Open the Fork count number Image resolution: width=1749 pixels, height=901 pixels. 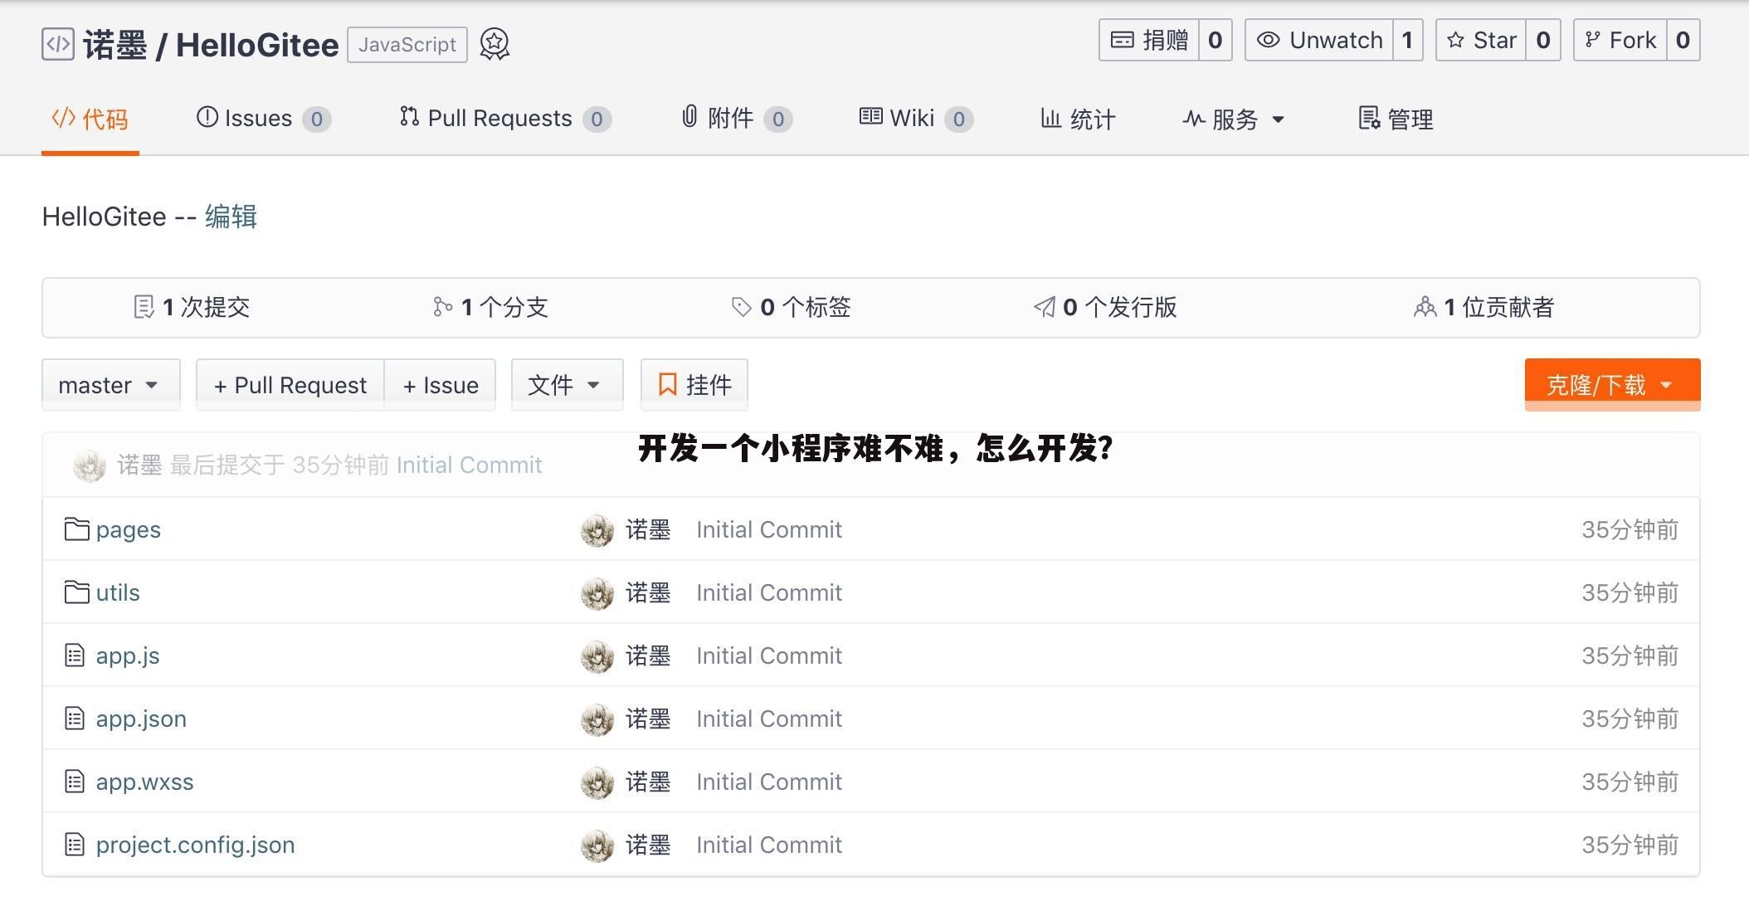coord(1683,40)
